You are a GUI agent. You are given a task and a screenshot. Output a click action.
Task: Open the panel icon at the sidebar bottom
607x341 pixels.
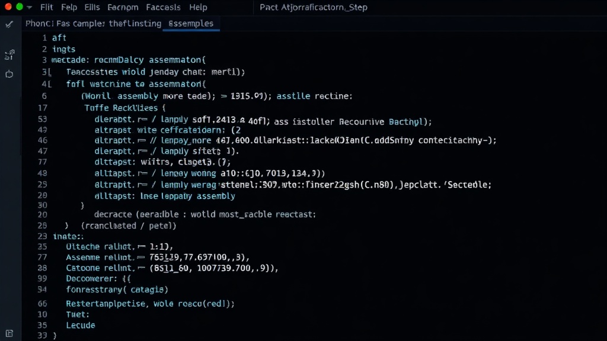coord(9,333)
